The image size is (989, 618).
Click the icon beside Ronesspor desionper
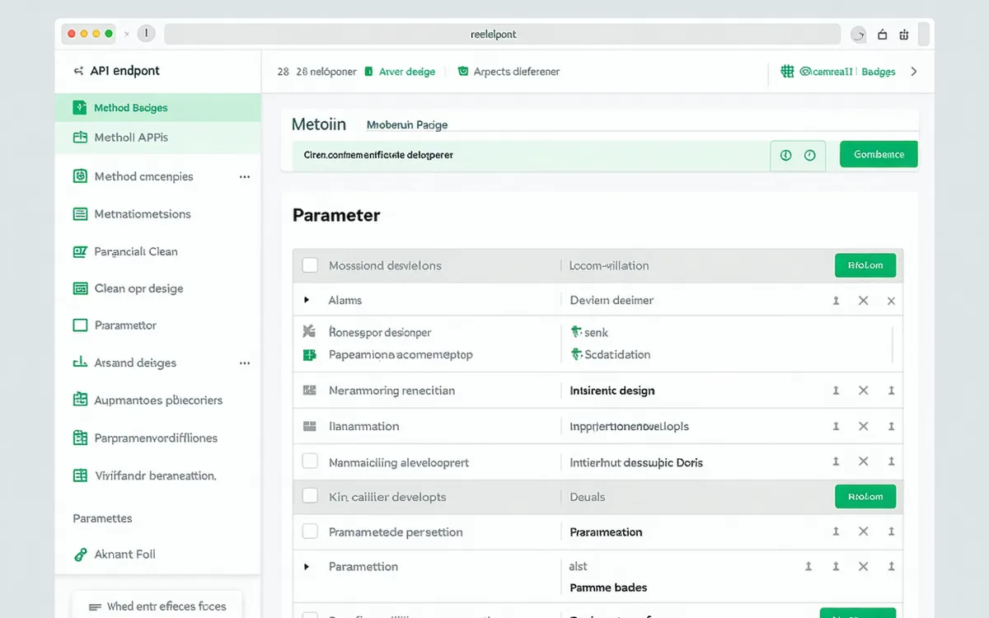coord(310,331)
